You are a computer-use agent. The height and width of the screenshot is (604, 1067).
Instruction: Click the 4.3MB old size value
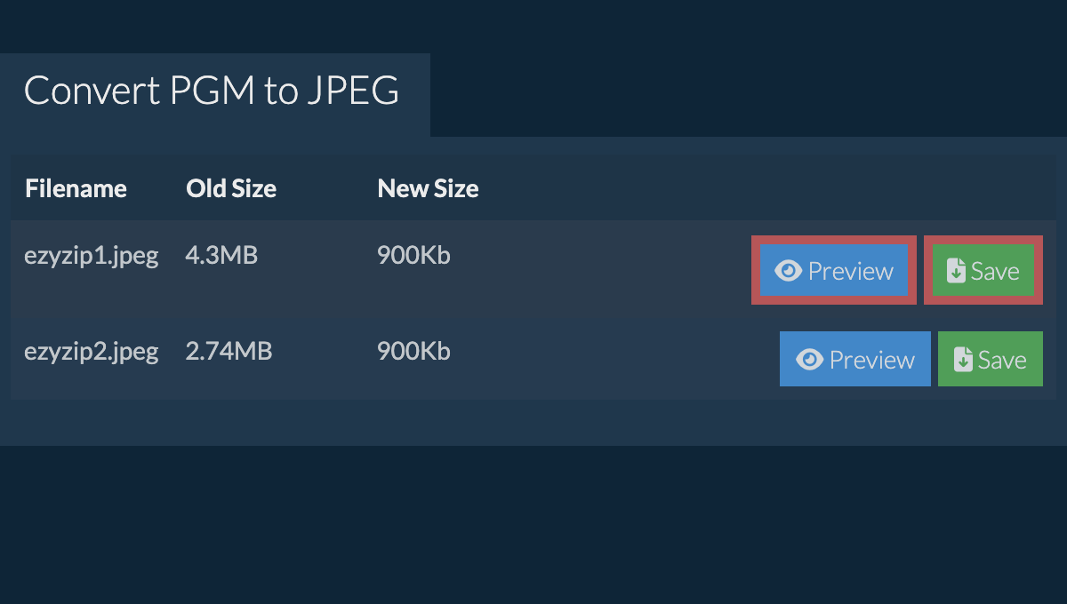[221, 257]
